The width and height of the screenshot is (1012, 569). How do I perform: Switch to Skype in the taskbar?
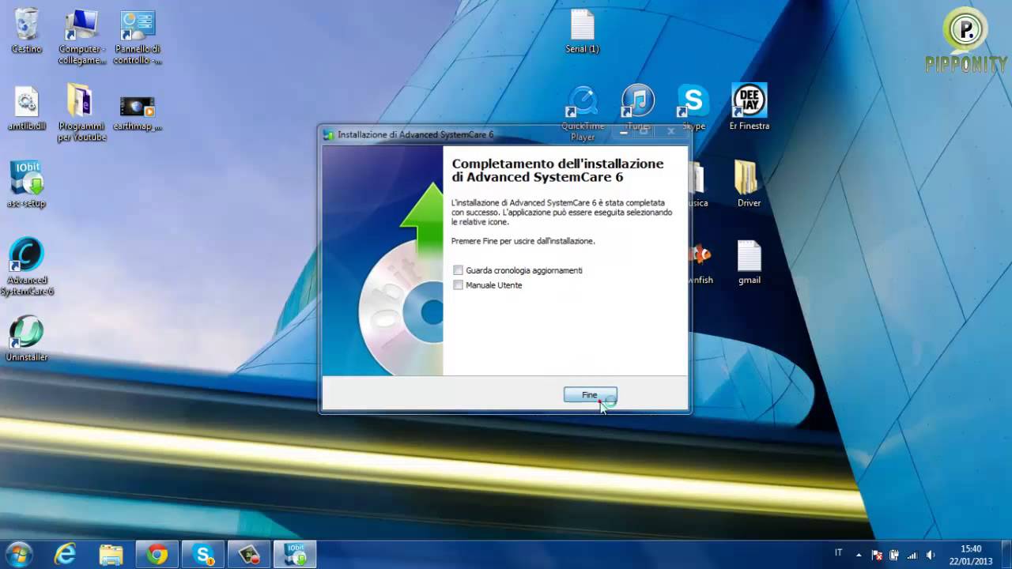click(203, 555)
